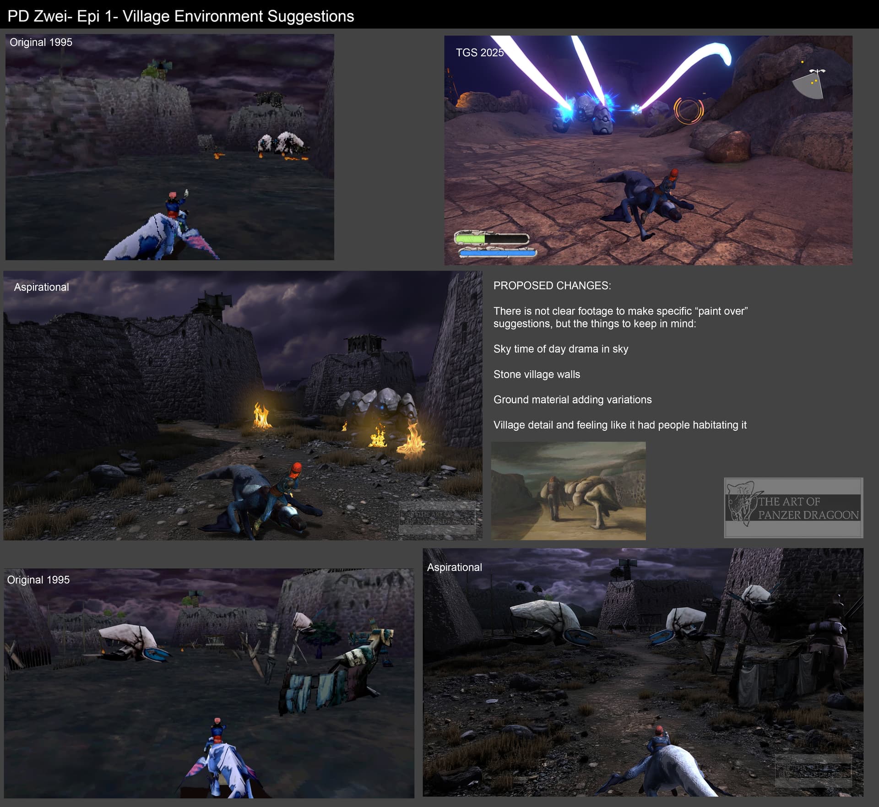The image size is (879, 807).
Task: Click the TGS 2025 label
Action: point(479,53)
